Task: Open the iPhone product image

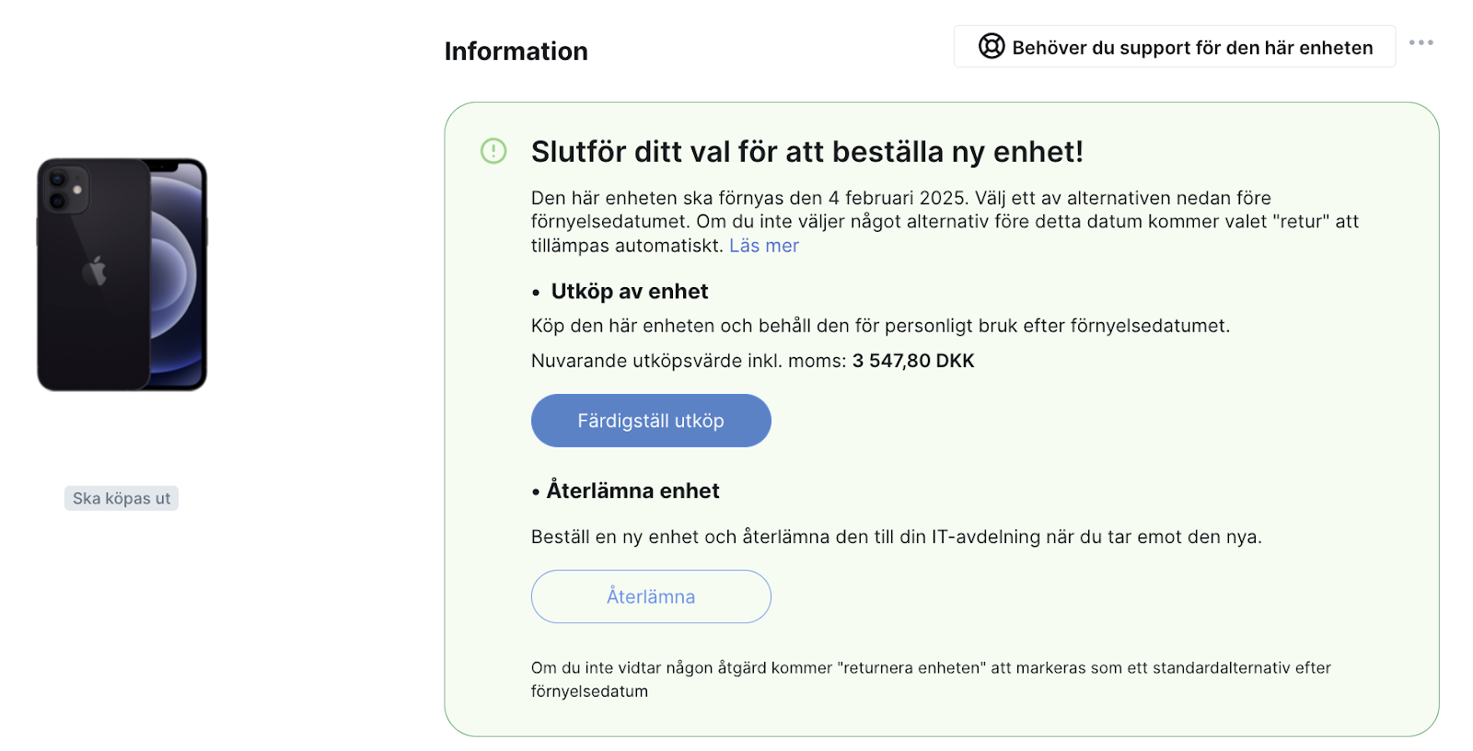Action: (122, 274)
